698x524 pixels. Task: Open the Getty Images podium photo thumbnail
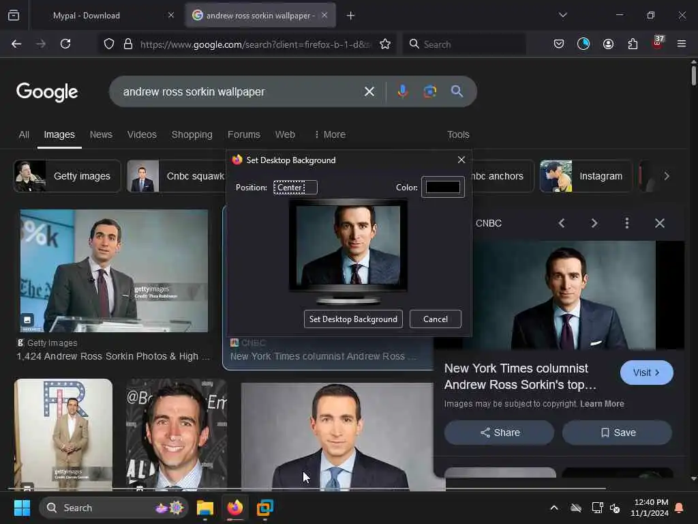[114, 271]
